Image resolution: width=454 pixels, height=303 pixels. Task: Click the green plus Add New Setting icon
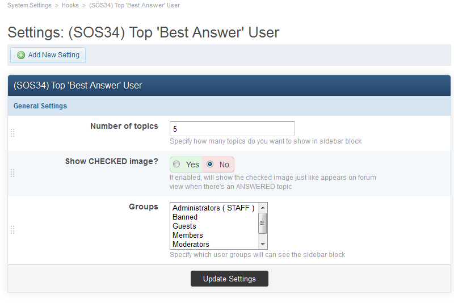21,55
